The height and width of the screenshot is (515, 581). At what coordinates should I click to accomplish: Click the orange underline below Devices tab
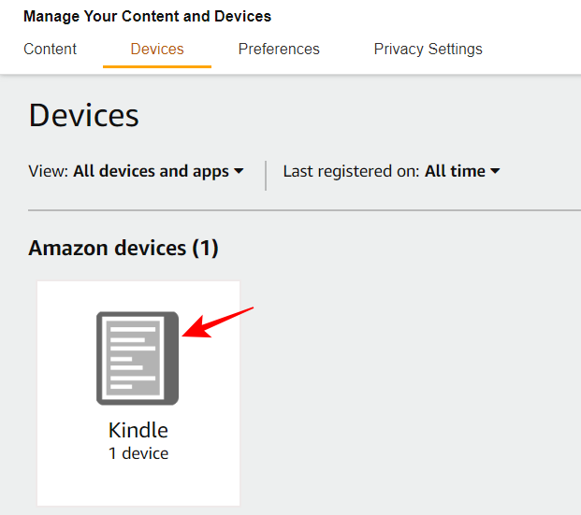tap(157, 67)
